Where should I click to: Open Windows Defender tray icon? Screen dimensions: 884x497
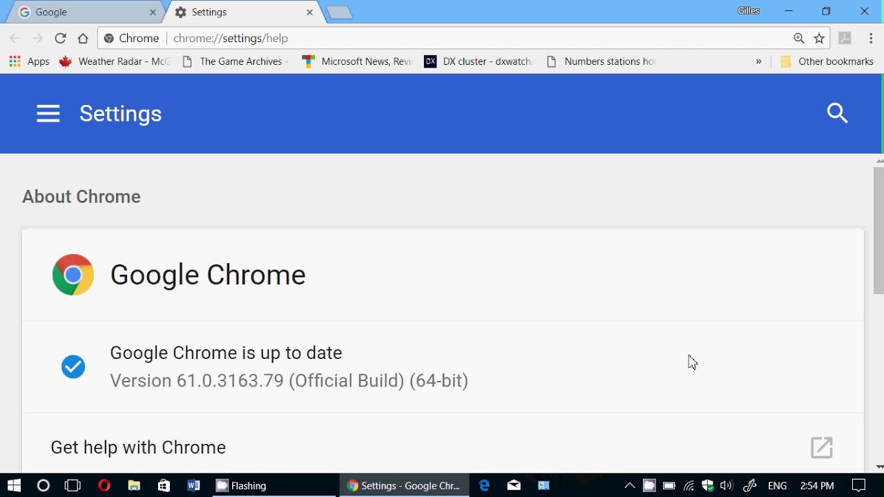[x=707, y=486]
